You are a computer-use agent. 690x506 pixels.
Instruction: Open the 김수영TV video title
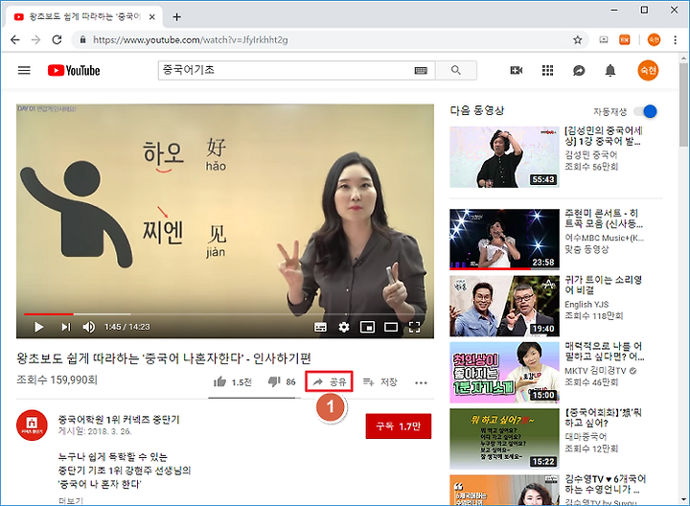[605, 484]
